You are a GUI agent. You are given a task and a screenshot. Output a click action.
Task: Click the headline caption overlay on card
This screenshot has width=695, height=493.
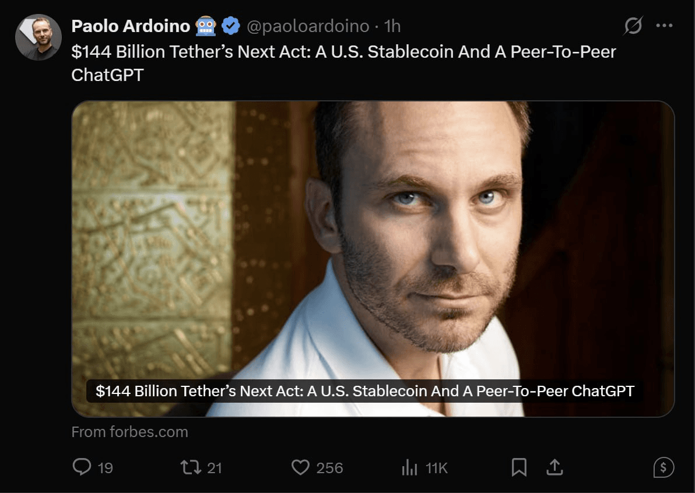pos(364,390)
